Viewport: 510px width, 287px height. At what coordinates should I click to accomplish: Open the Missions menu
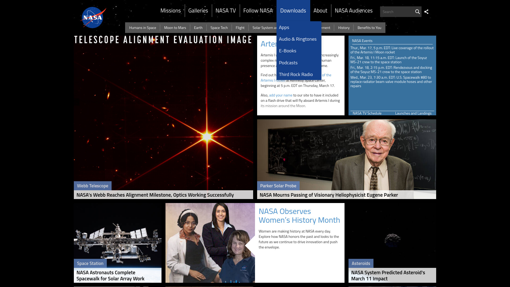(x=171, y=11)
